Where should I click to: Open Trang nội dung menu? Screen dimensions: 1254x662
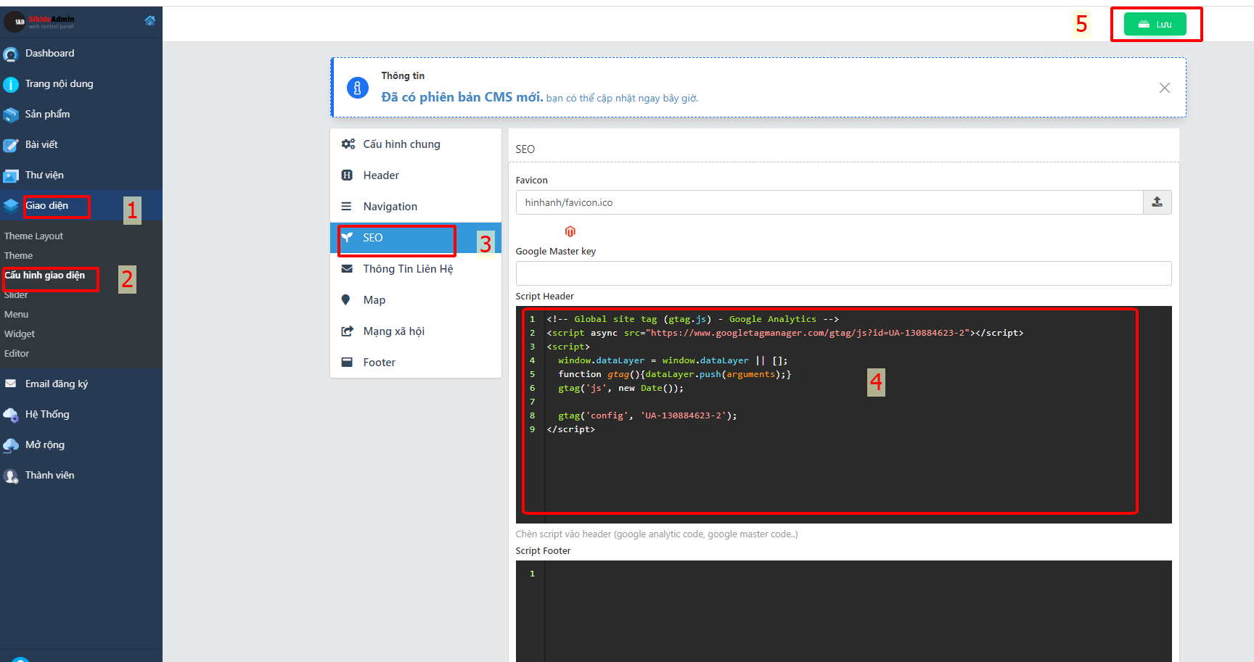[x=81, y=84]
